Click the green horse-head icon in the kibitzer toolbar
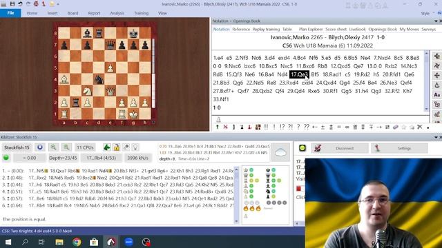The image size is (442, 248). tap(106, 147)
